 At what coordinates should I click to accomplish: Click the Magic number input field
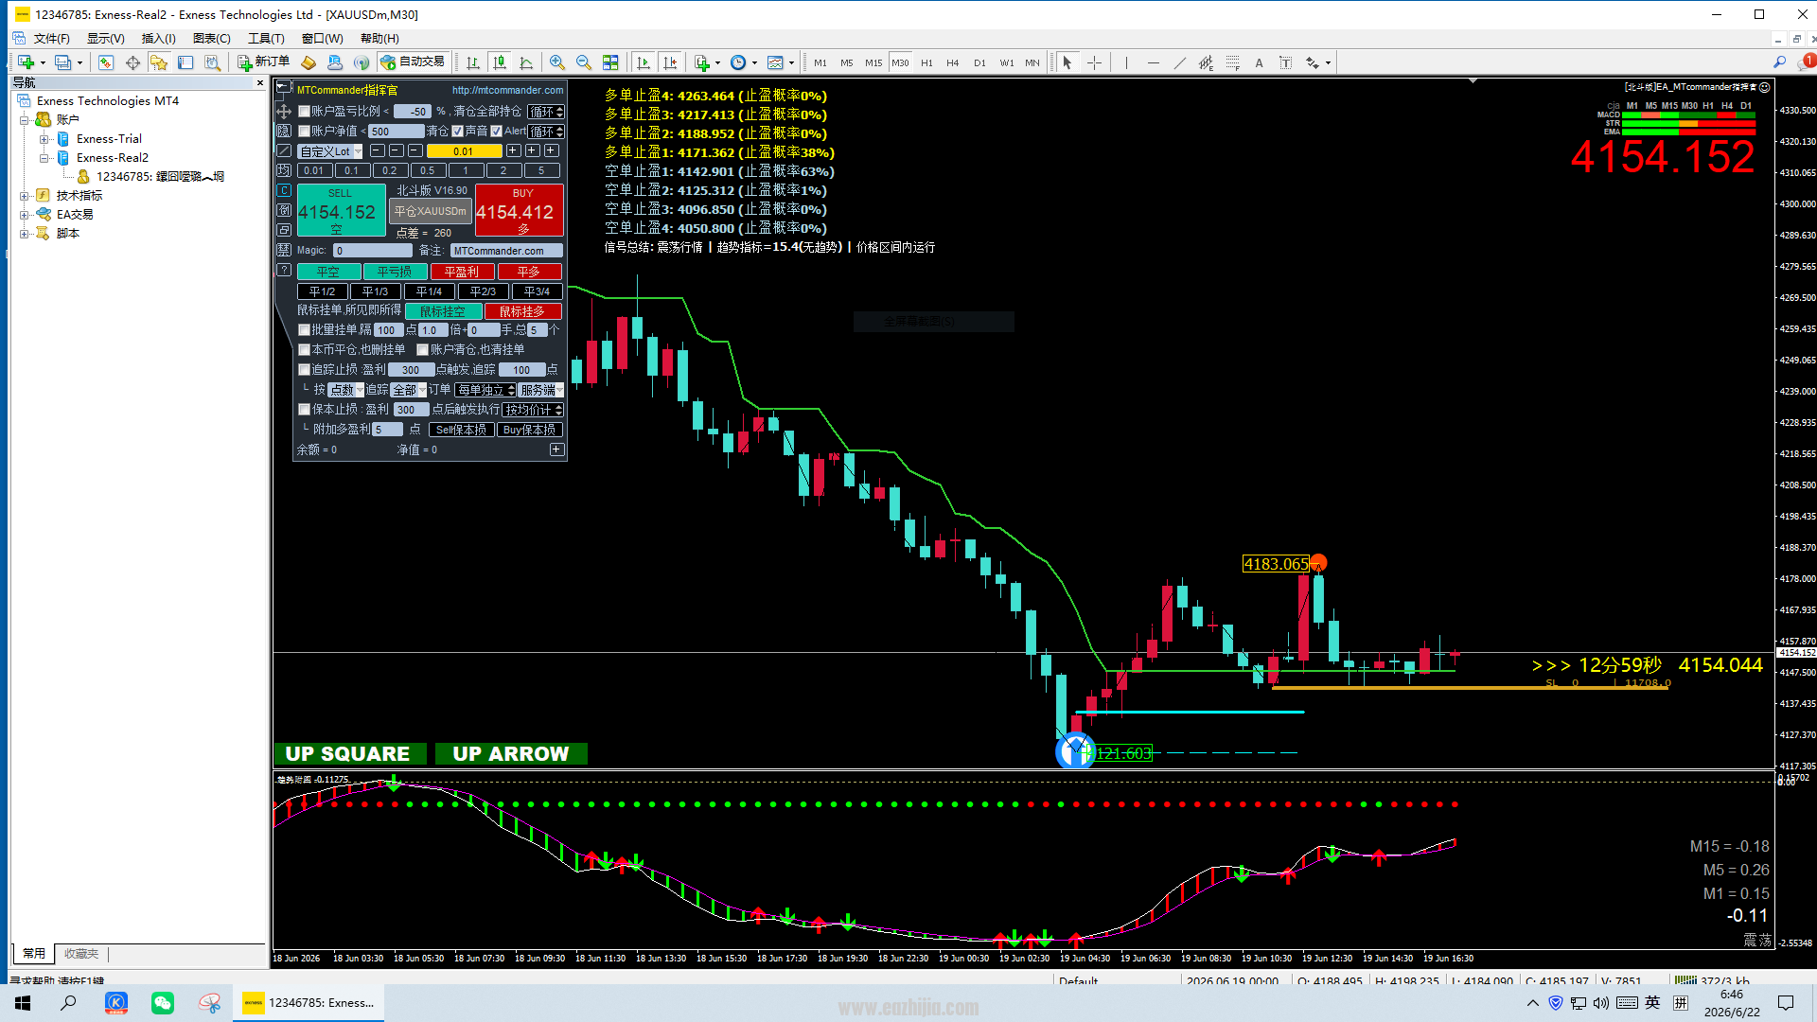tap(373, 251)
